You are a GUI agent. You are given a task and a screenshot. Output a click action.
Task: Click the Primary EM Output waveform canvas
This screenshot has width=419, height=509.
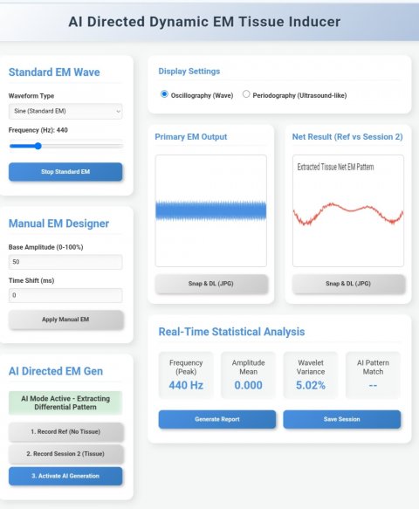[x=211, y=210]
